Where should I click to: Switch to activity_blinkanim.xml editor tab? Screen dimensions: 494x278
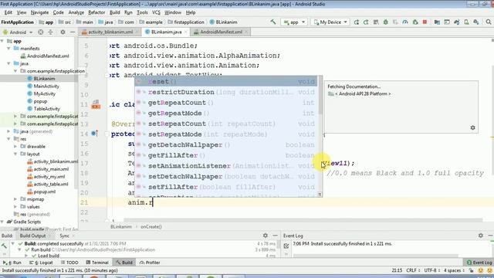[x=110, y=32]
